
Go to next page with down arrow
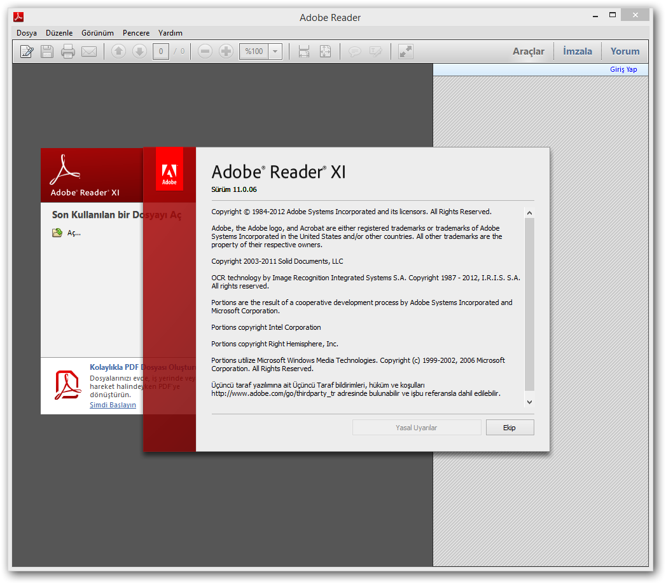(x=139, y=51)
